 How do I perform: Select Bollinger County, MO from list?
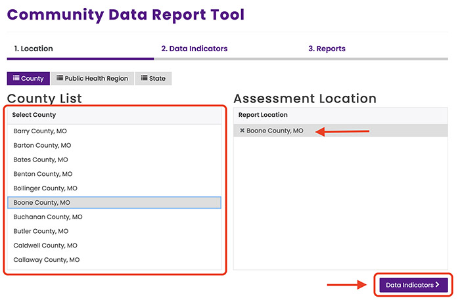pos(114,188)
